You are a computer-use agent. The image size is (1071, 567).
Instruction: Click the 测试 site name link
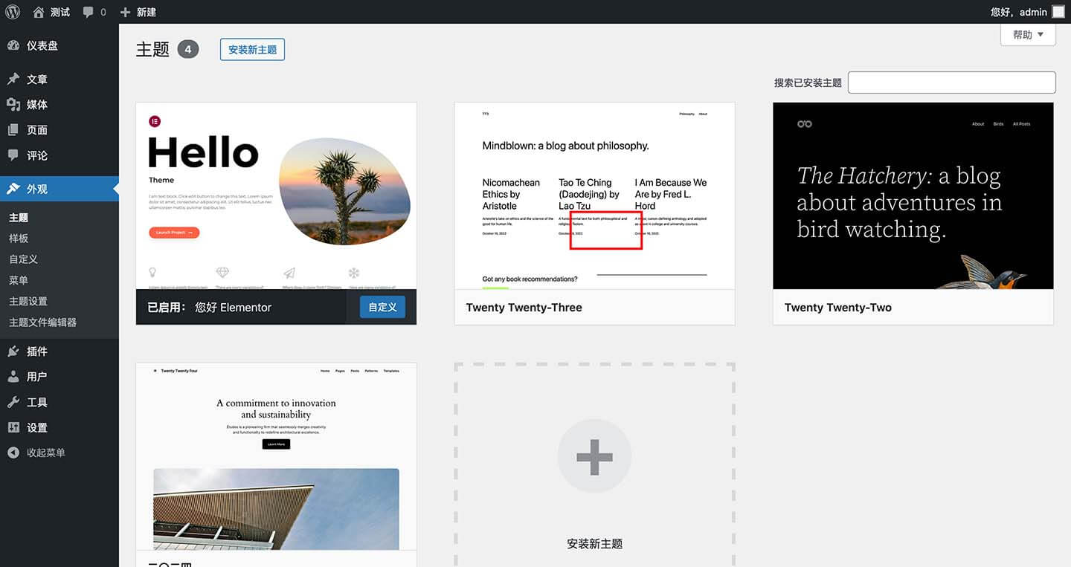coord(60,13)
